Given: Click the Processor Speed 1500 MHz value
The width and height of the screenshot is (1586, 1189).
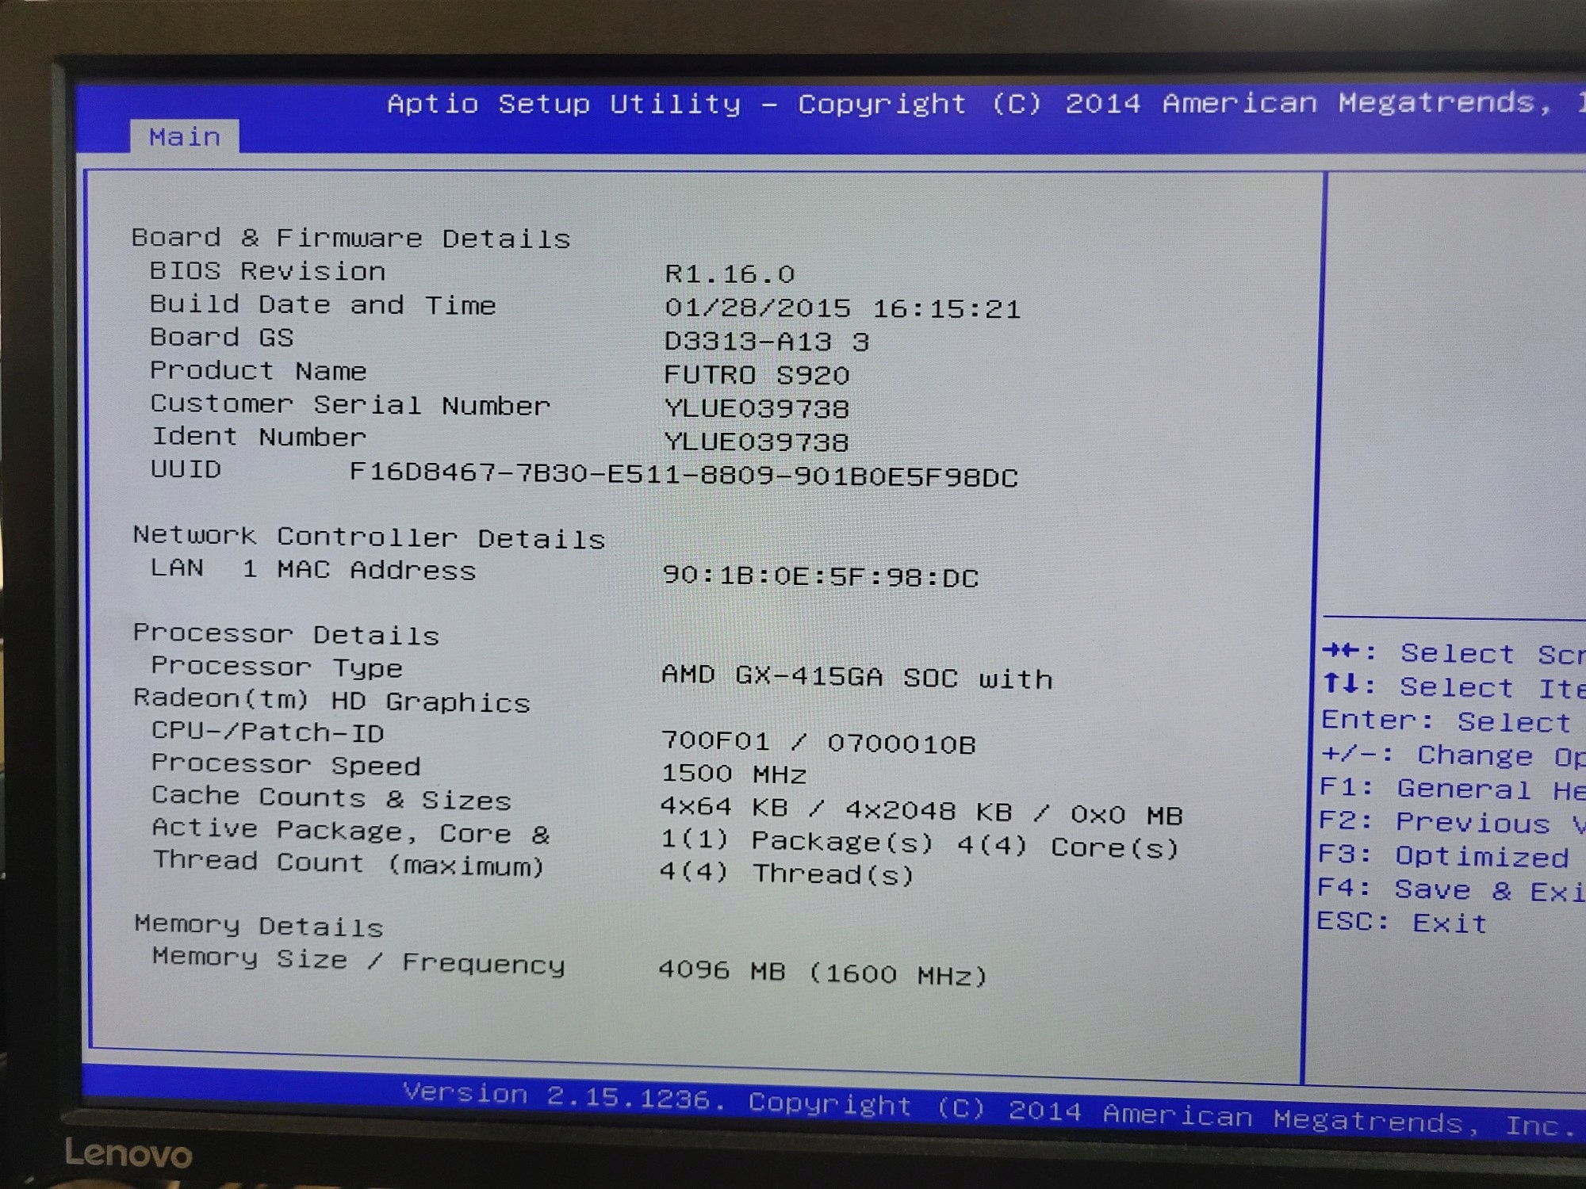Looking at the screenshot, I should click(x=733, y=774).
